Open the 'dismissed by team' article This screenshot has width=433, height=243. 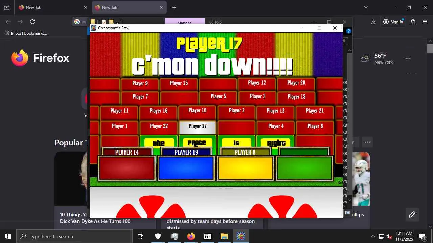pos(211,224)
